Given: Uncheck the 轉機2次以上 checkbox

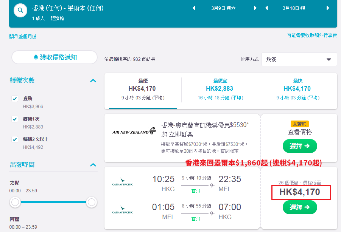Looking at the screenshot, I should pyautogui.click(x=15, y=139).
